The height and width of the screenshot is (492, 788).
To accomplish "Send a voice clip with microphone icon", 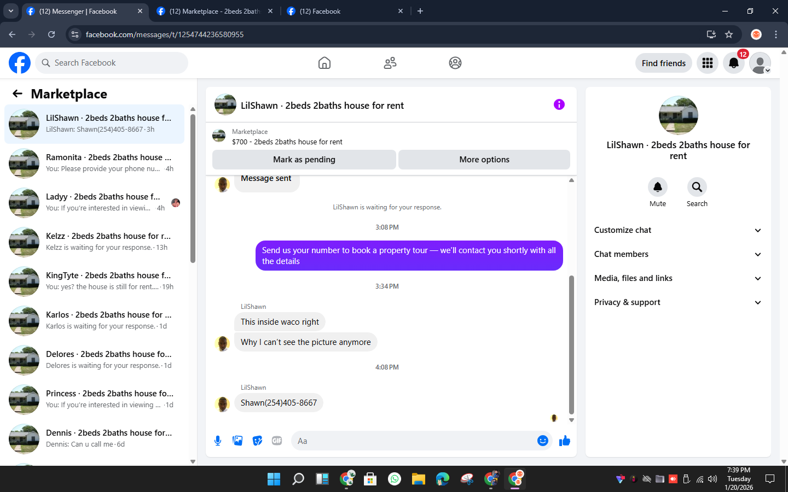I will point(218,441).
